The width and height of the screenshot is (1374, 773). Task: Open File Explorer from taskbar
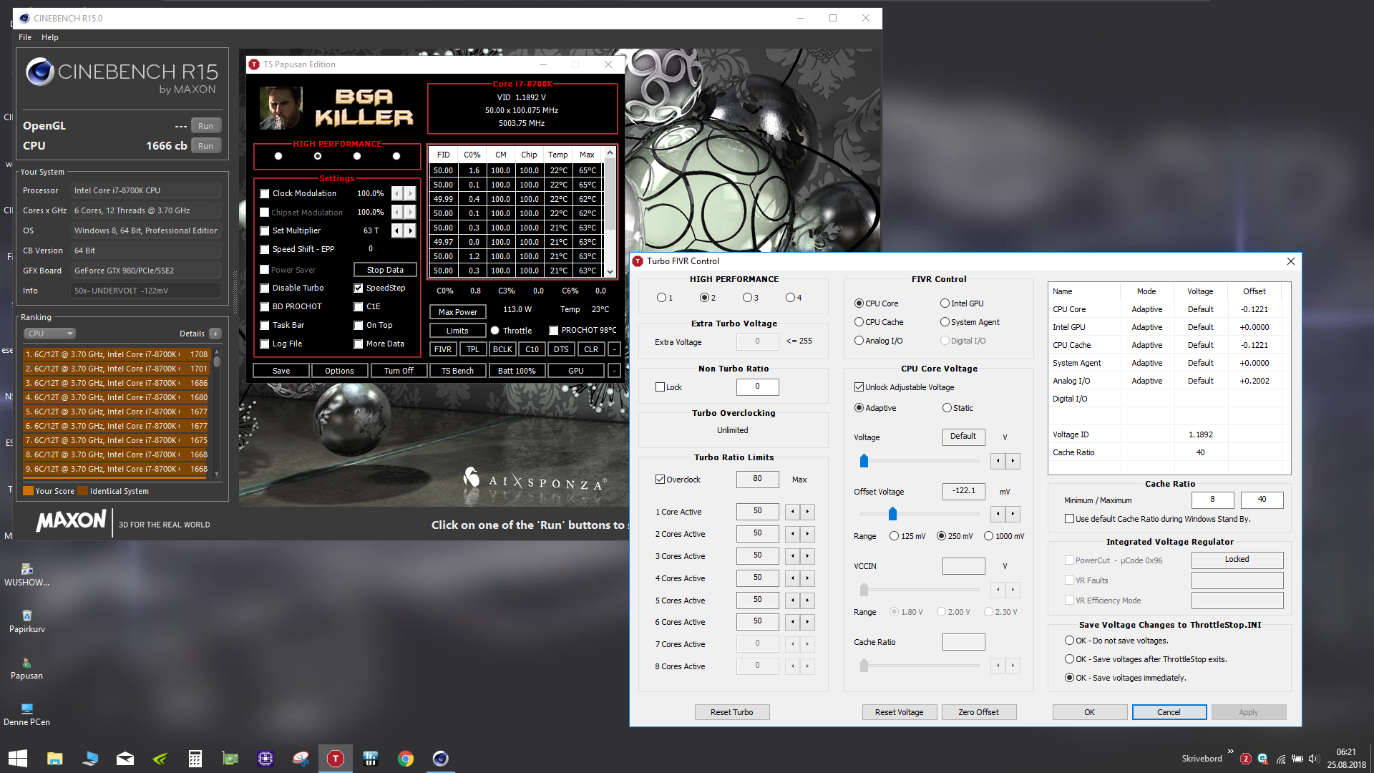[54, 759]
